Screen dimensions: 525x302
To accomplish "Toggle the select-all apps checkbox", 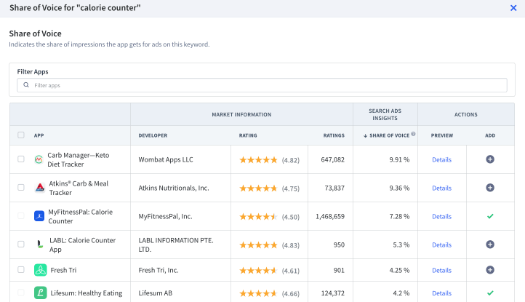I will 21,135.
